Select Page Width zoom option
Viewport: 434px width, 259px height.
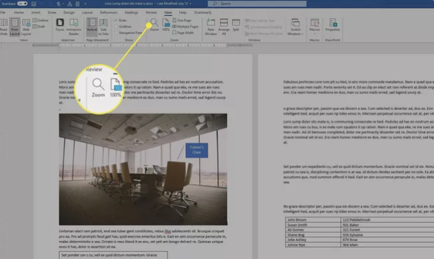click(x=183, y=33)
